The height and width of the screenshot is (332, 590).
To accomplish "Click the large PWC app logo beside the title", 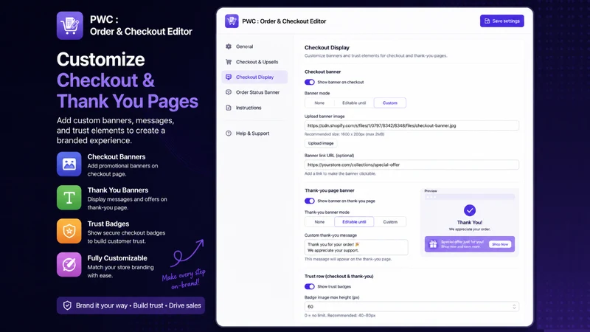I will pos(70,26).
